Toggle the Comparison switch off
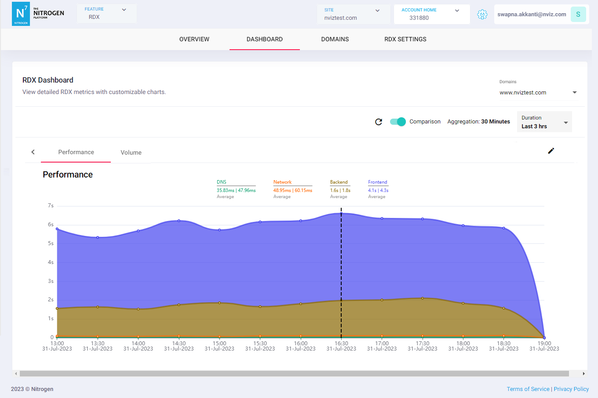598x398 pixels. 398,122
